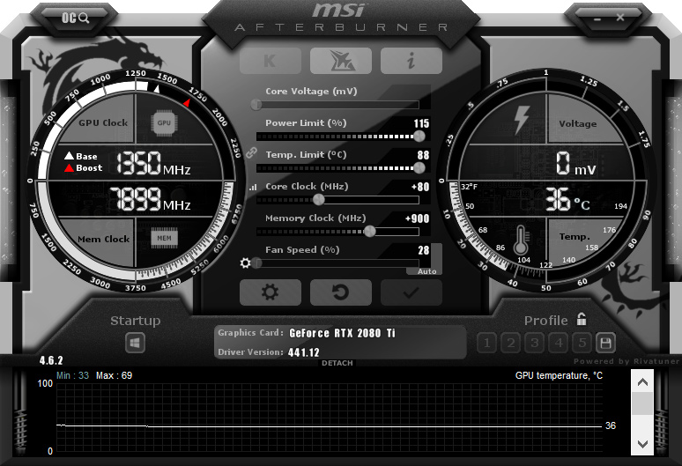Select profile slot 2
This screenshot has width=682, height=466.
(x=511, y=343)
